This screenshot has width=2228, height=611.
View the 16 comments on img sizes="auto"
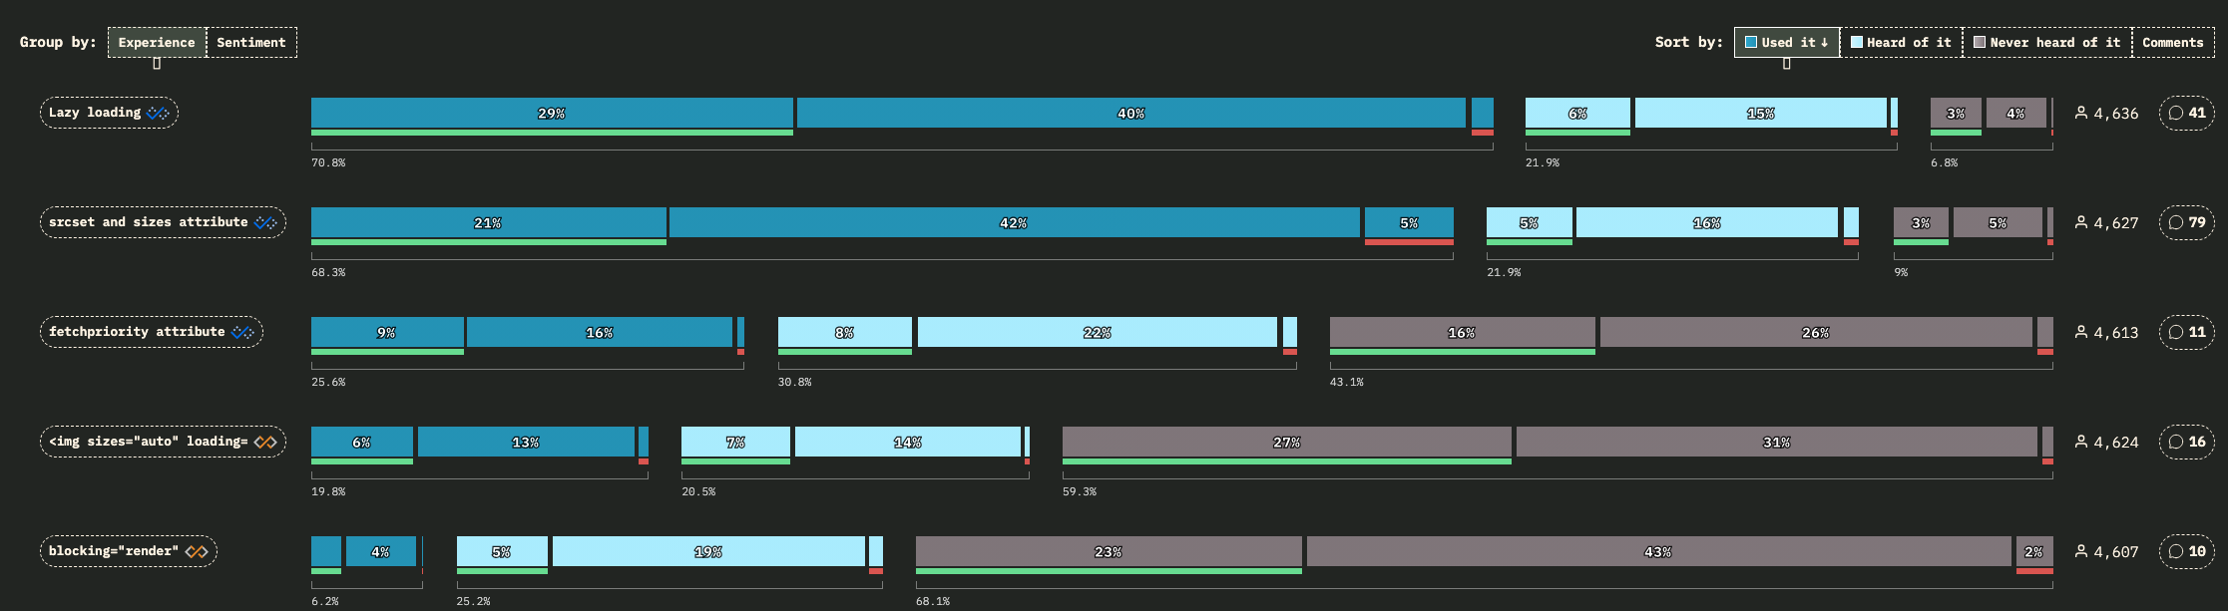2187,442
